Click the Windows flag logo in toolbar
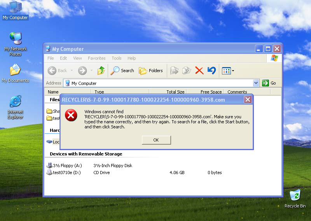The image size is (311, 221). pos(274,58)
